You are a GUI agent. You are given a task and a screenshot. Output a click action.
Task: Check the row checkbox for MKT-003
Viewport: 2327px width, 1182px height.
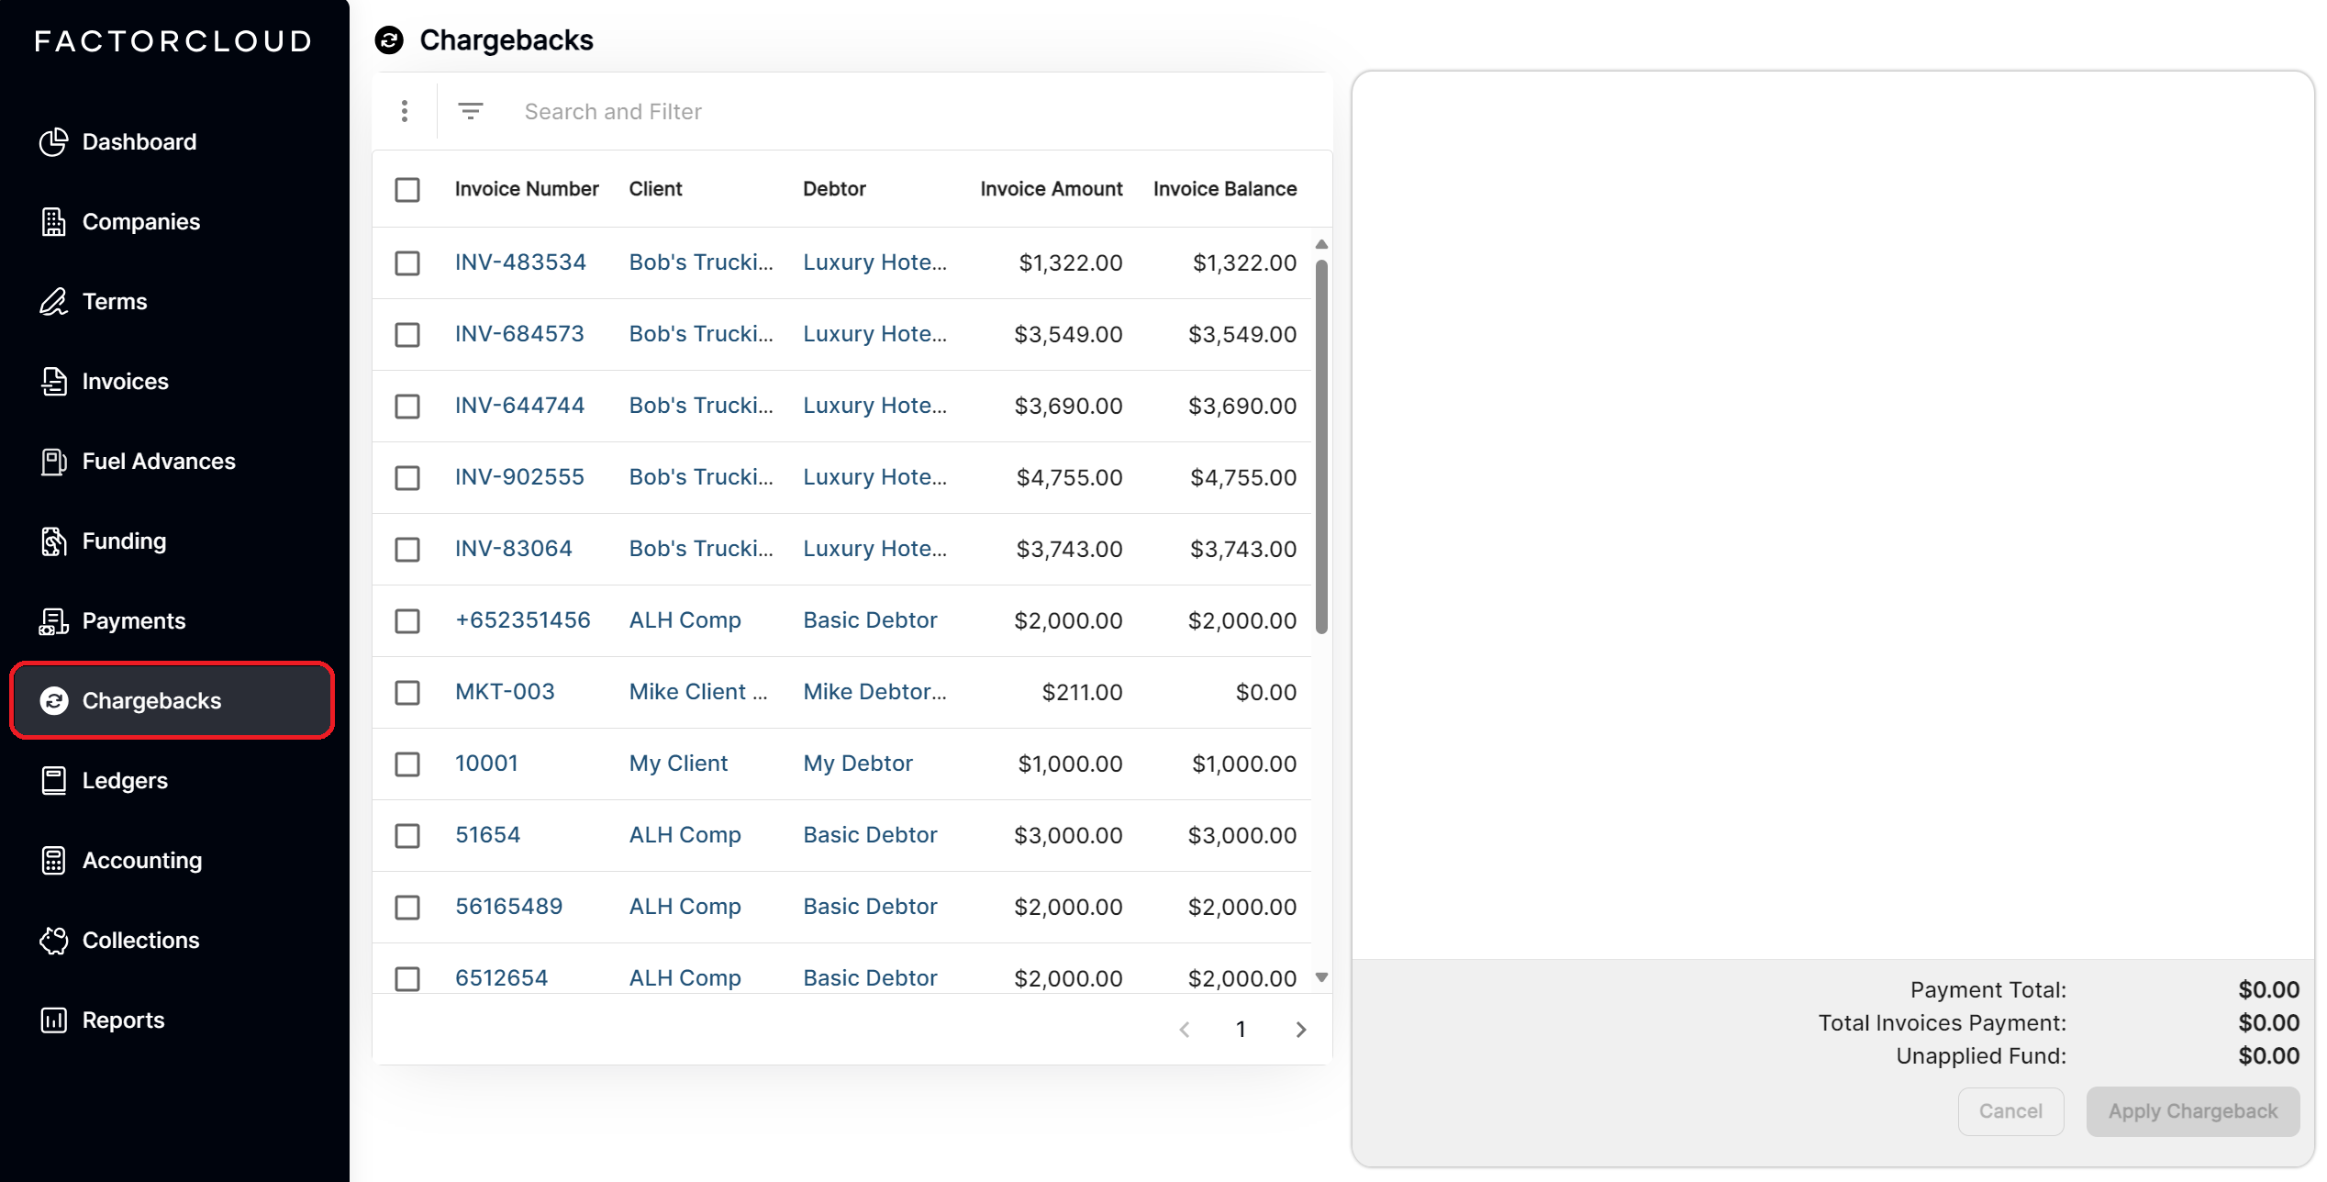pos(407,694)
